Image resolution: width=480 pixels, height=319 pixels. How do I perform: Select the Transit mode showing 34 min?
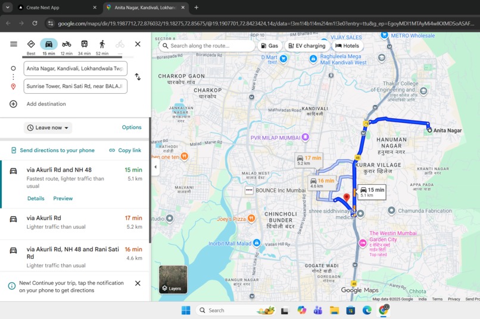84,44
